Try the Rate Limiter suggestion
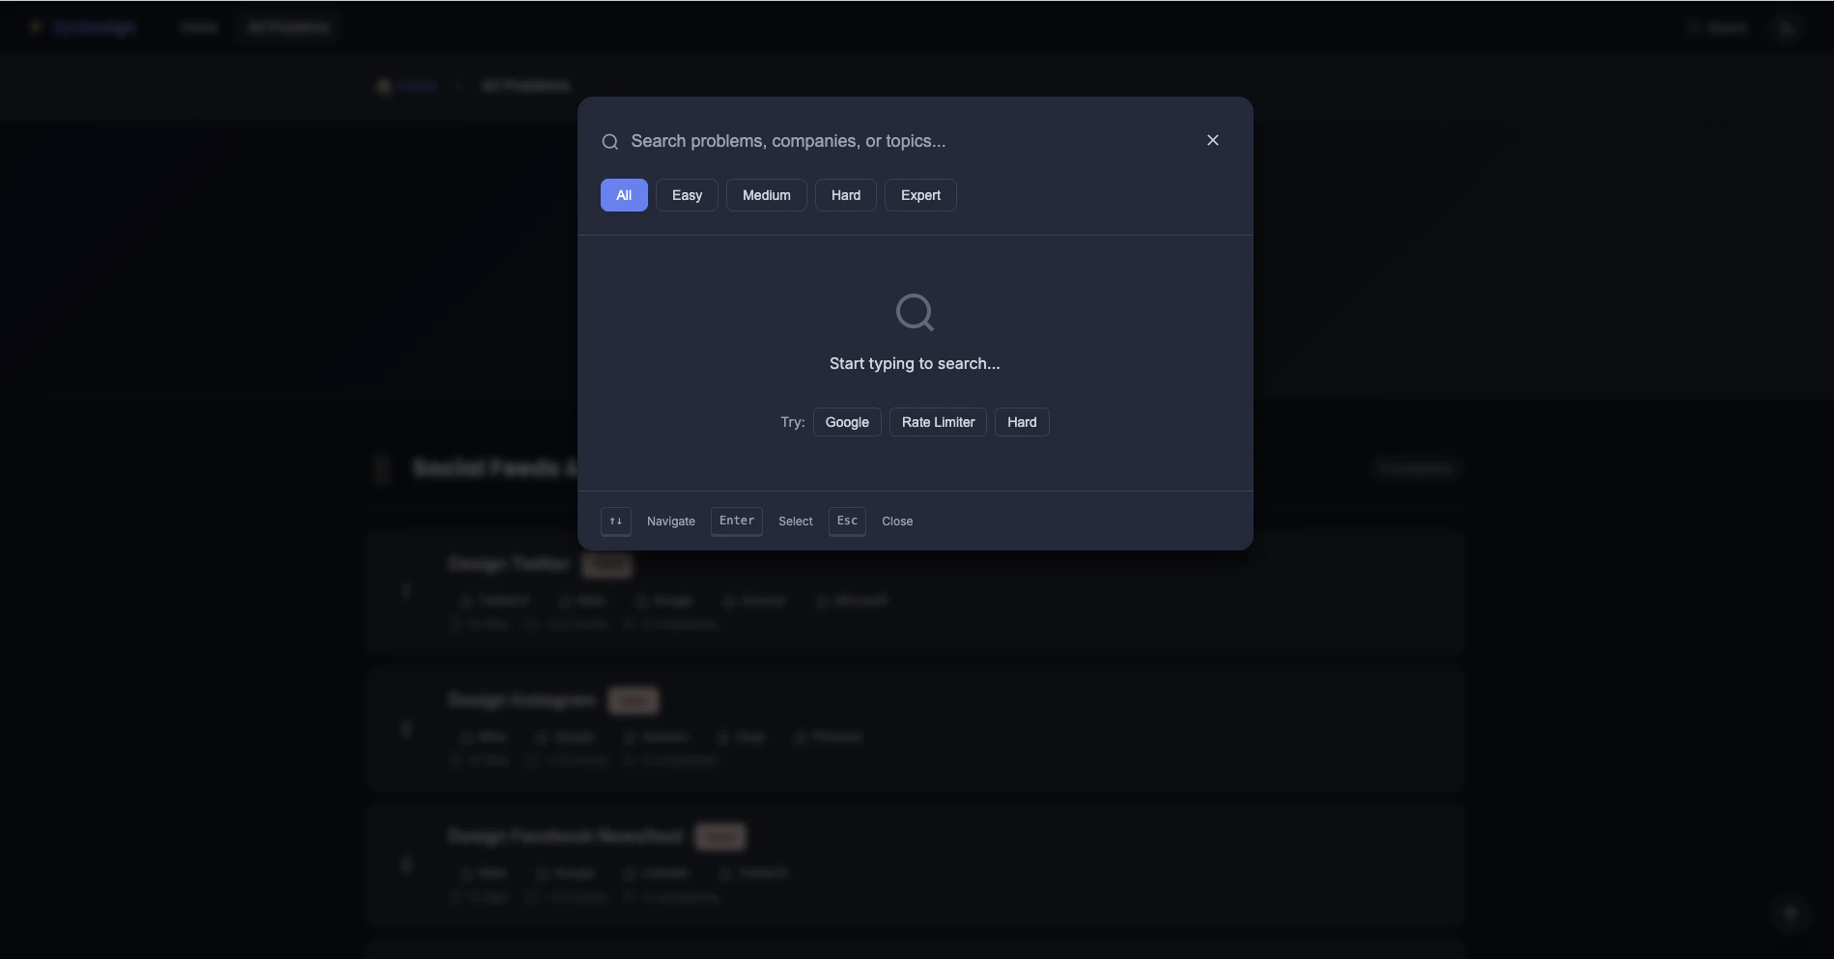This screenshot has height=959, width=1834. click(938, 422)
